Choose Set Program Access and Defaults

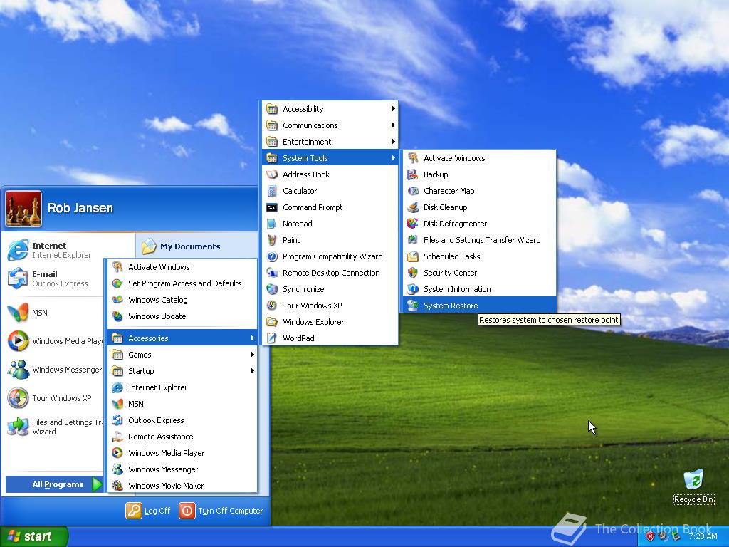182,283
